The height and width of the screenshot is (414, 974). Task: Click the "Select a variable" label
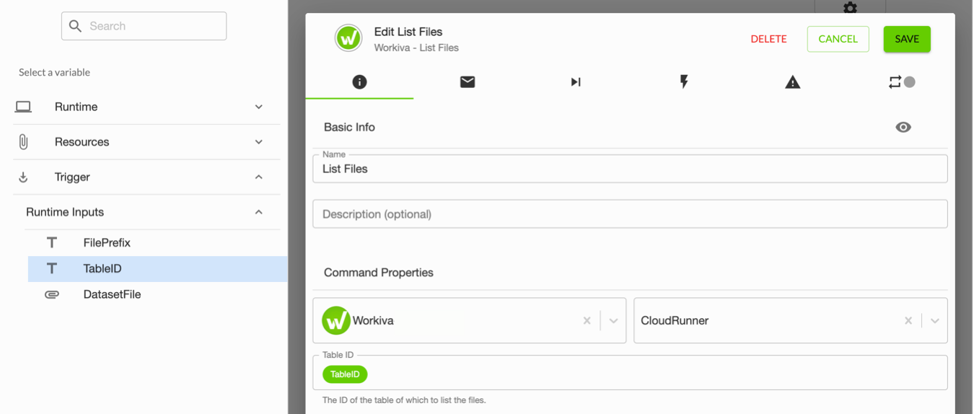(x=54, y=72)
